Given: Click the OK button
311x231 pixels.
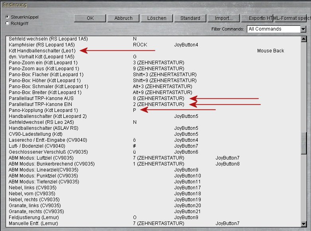Looking at the screenshot, I should click(90, 18).
